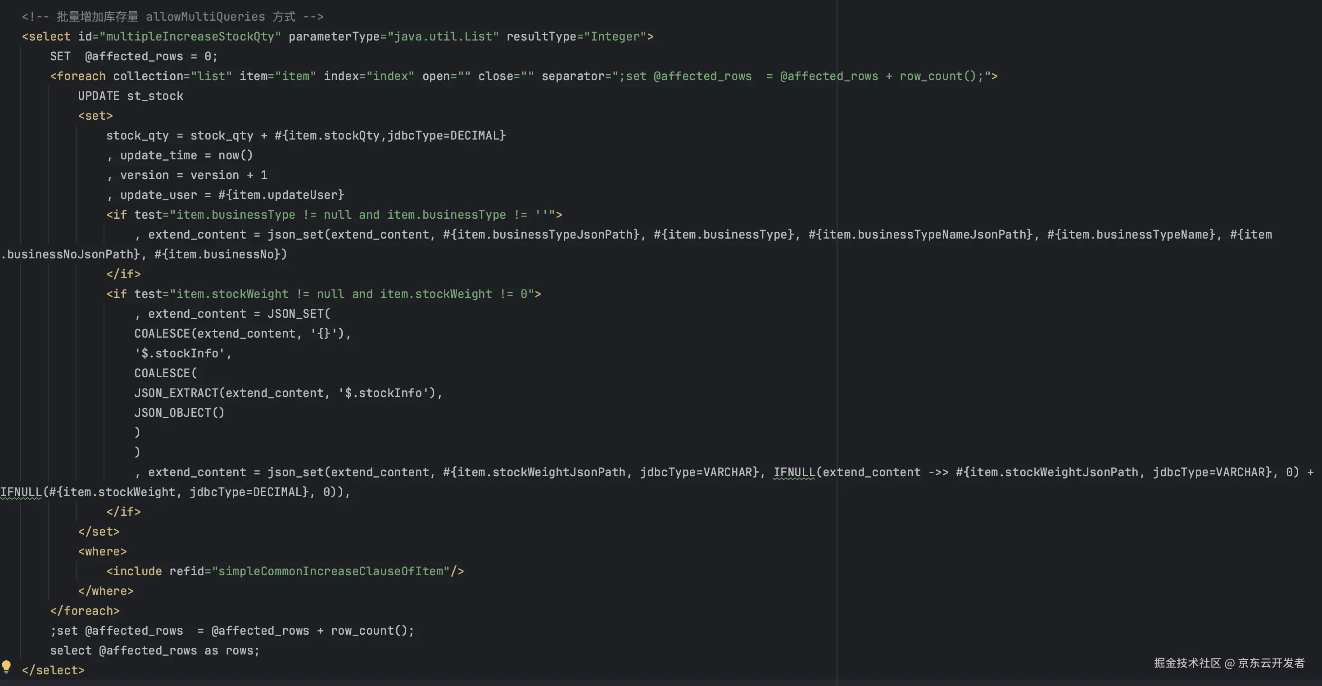Click the closing foreach tag
The height and width of the screenshot is (686, 1322).
(85, 610)
